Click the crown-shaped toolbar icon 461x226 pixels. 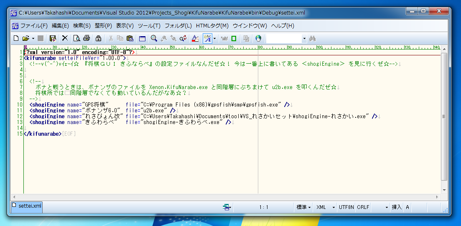[224, 38]
